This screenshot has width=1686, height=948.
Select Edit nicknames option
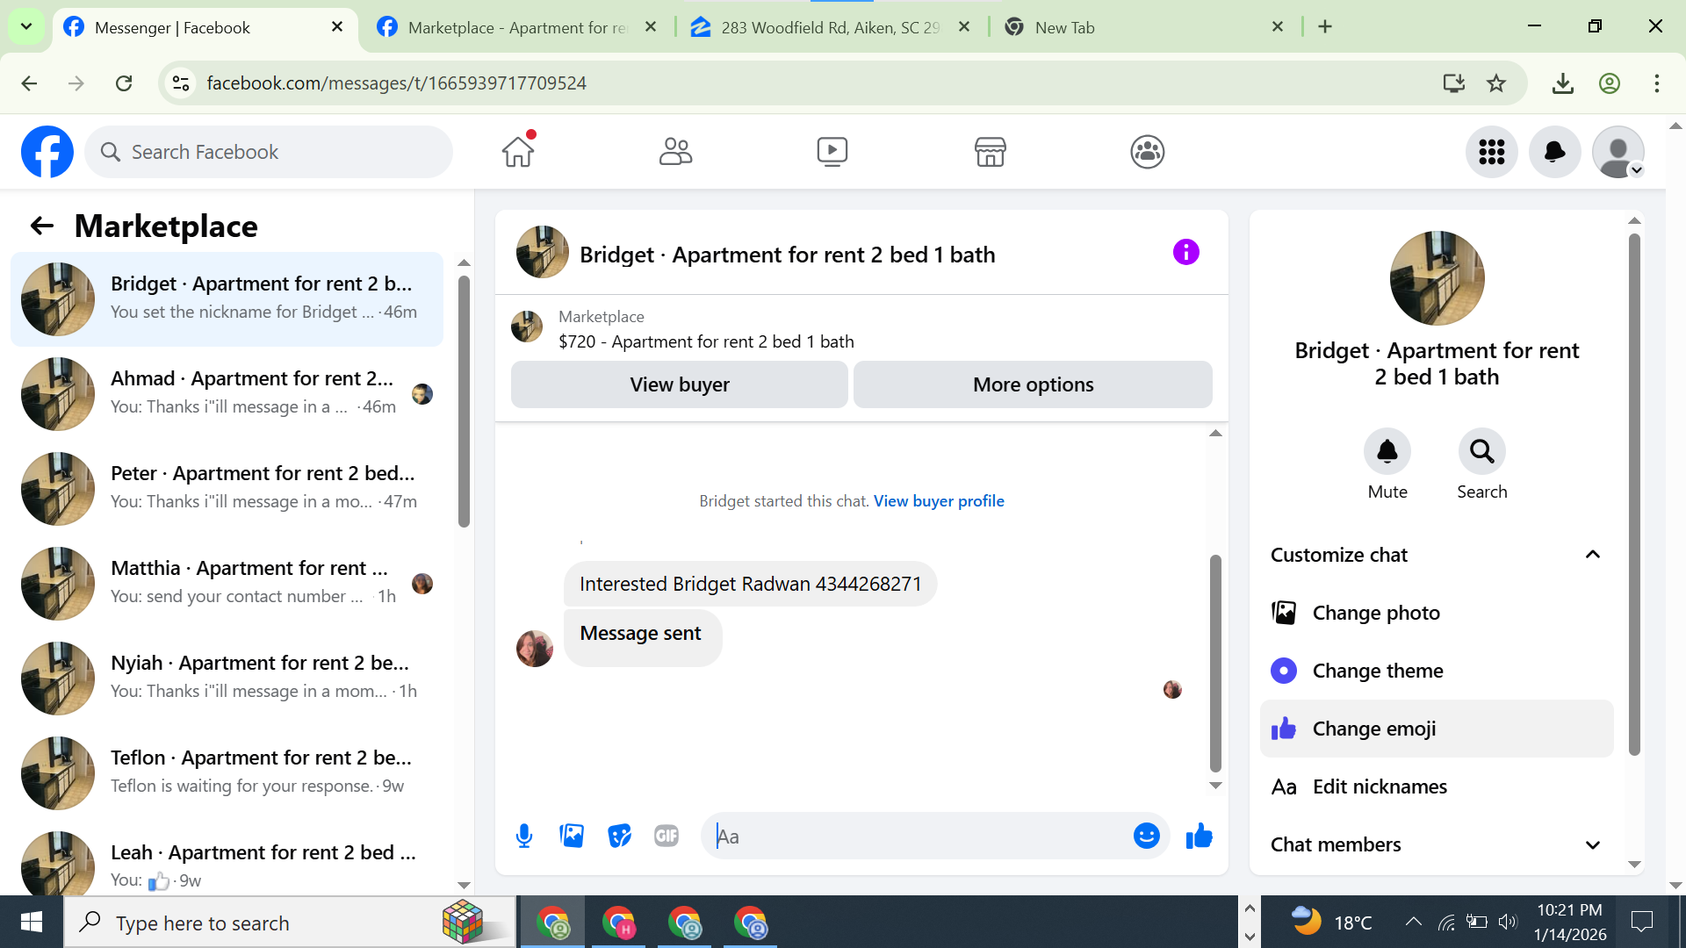tap(1379, 786)
